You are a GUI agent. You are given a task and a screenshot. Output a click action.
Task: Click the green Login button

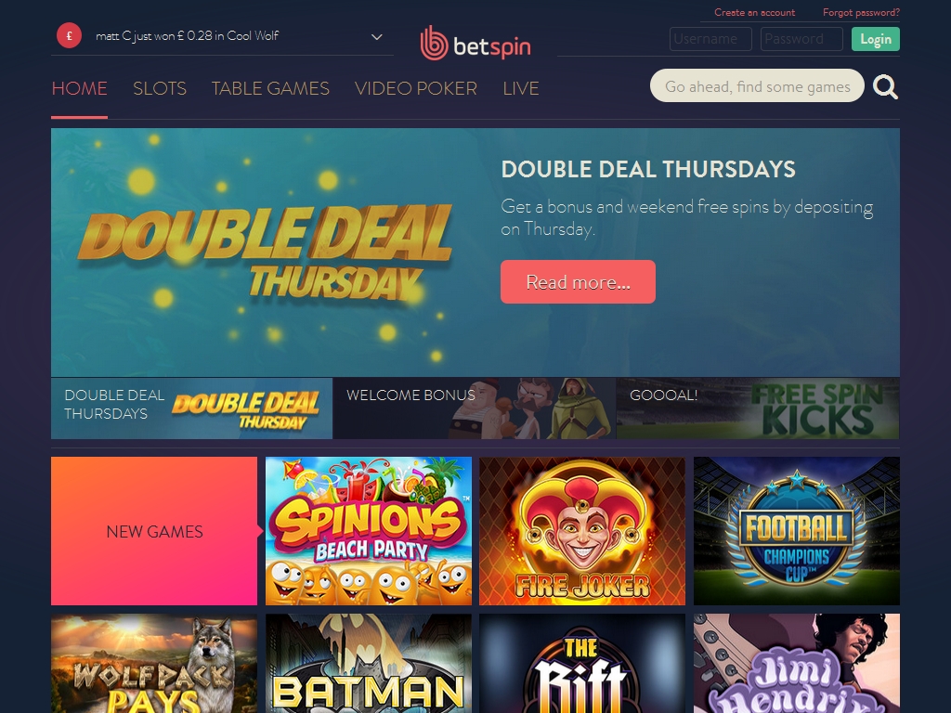tap(875, 39)
